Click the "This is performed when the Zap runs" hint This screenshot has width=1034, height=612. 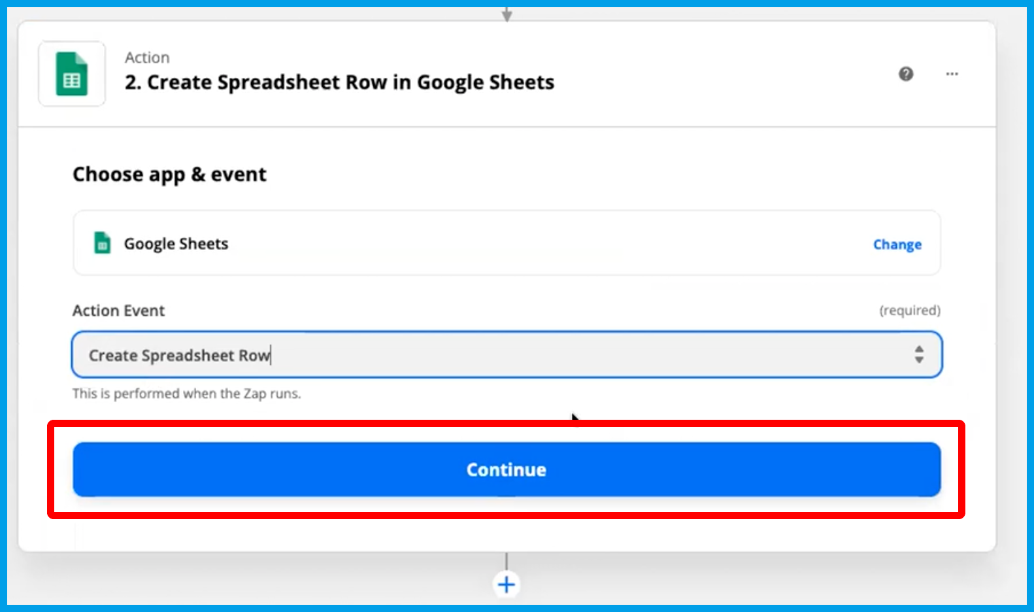(x=186, y=394)
